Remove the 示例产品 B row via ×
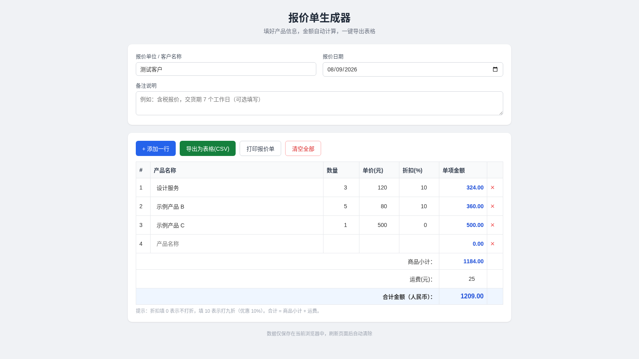Viewport: 639px width, 359px height. coord(492,206)
